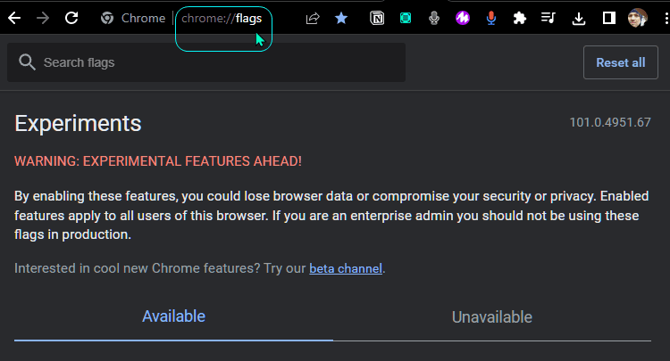
Task: Reload the page with the refresh icon
Action: tap(71, 18)
